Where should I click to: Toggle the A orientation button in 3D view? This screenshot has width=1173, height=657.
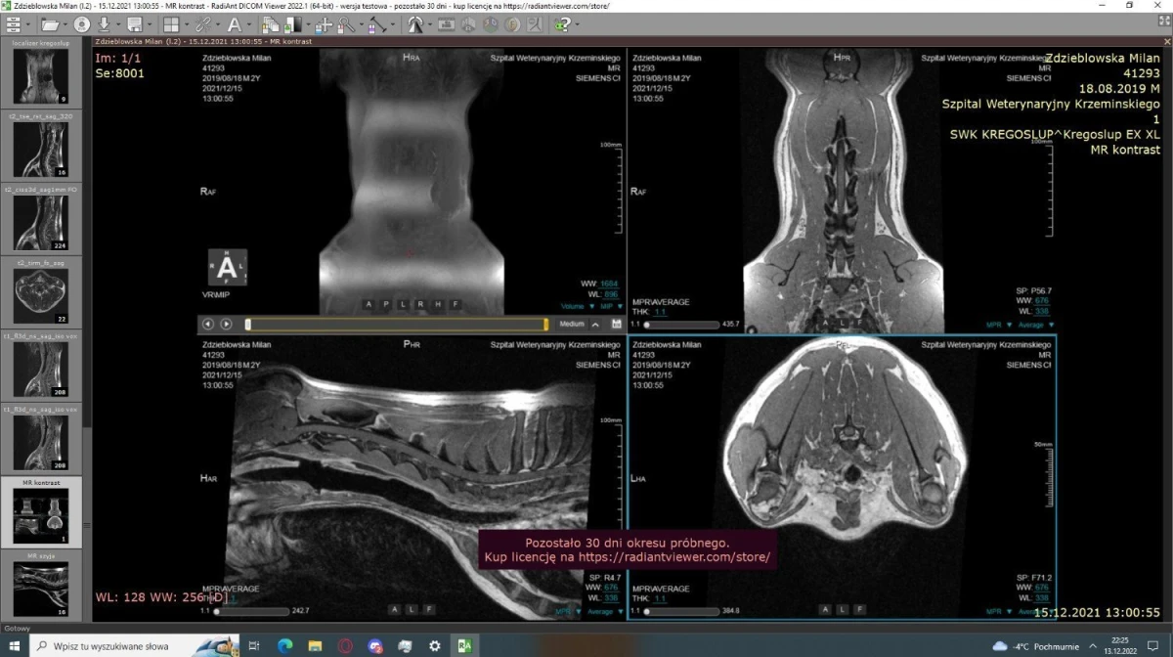(369, 304)
